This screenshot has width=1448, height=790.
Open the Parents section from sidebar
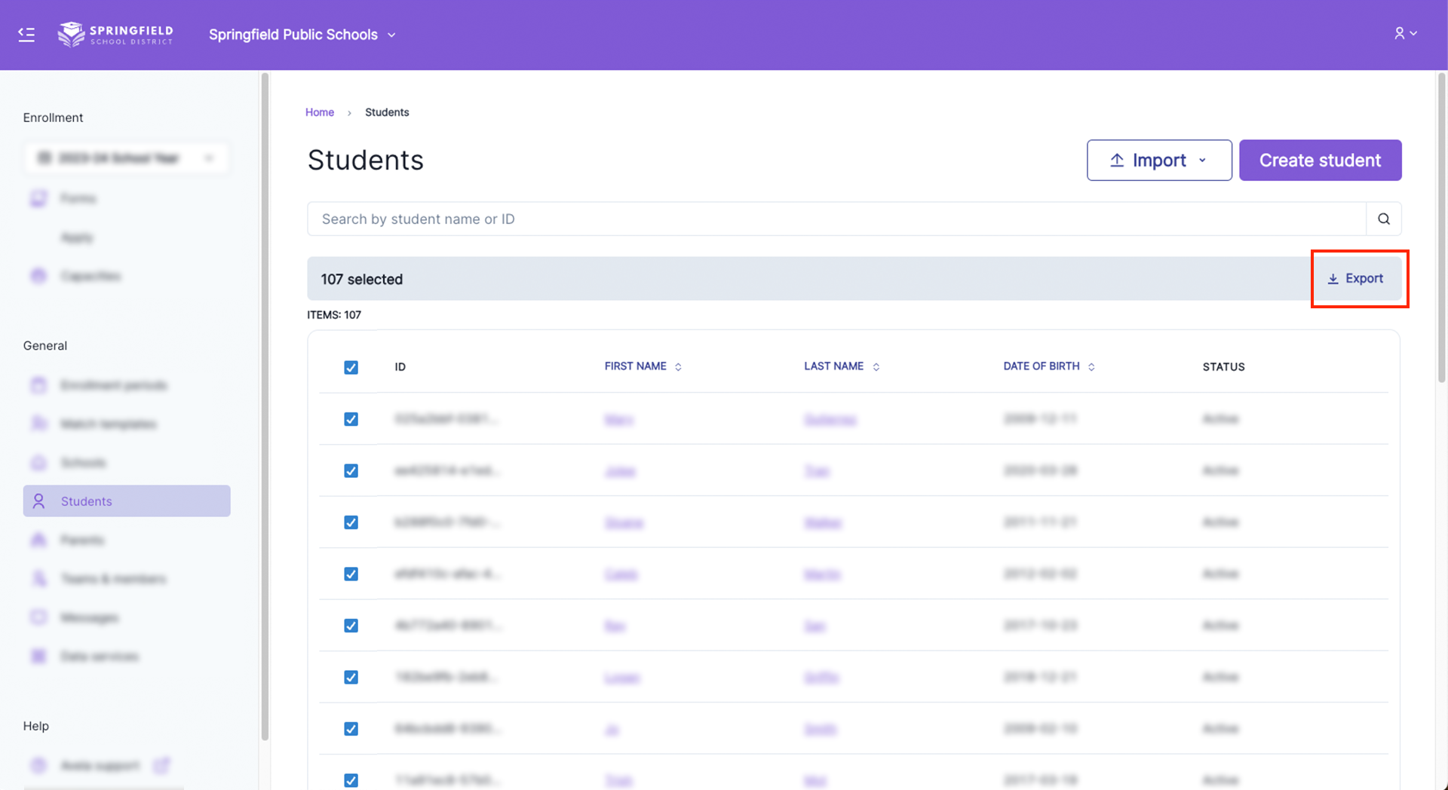pyautogui.click(x=83, y=540)
